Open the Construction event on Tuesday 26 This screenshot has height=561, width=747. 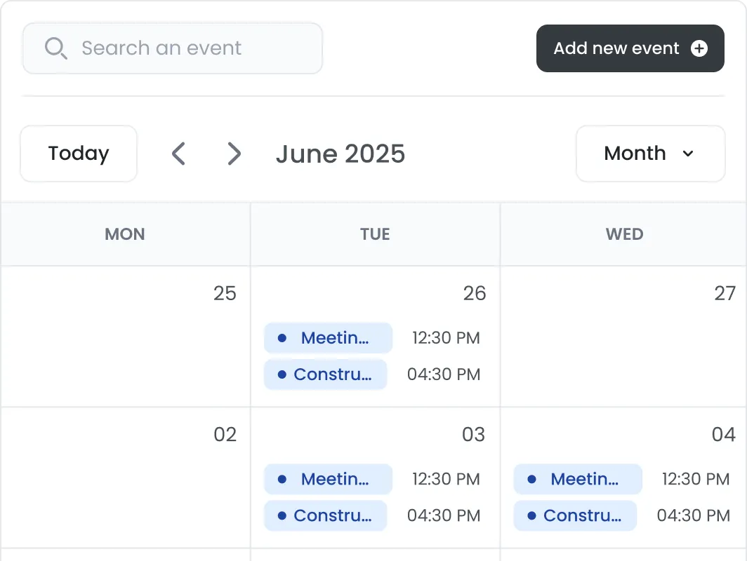[326, 374]
